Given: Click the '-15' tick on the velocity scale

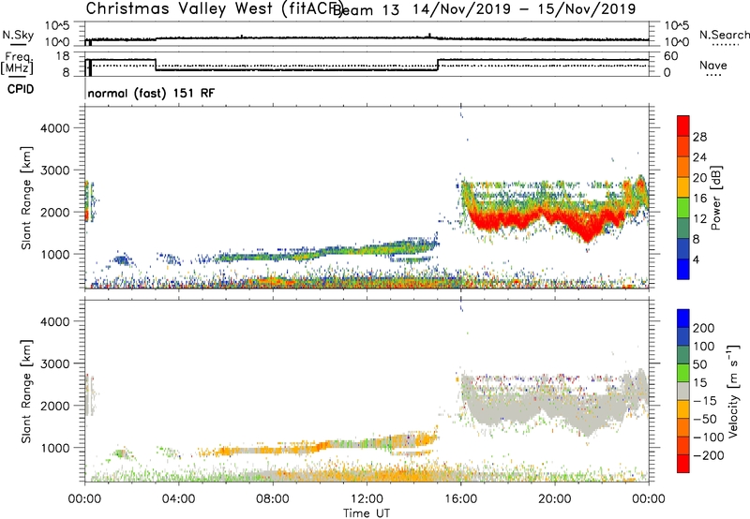Looking at the screenshot, I should tap(705, 401).
